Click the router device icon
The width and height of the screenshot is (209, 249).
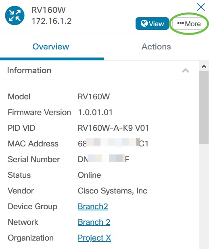15,15
